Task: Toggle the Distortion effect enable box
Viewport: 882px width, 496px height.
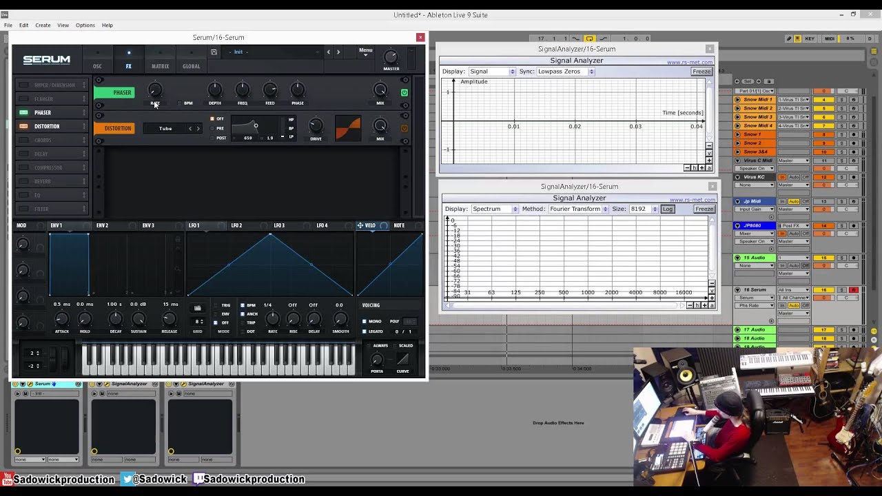Action: pyautogui.click(x=23, y=126)
